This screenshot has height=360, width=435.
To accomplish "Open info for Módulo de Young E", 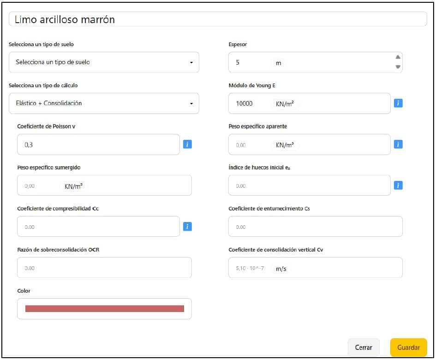I will point(398,103).
